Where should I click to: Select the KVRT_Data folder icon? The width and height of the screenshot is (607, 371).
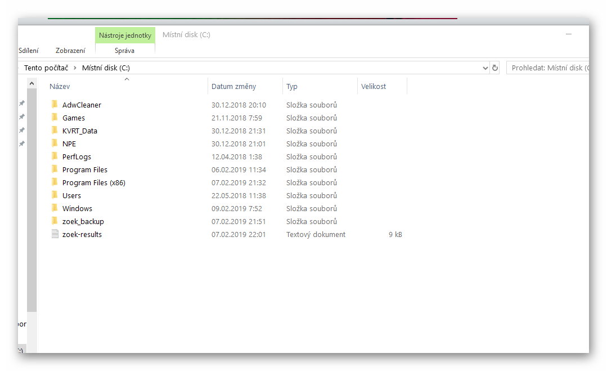[x=55, y=130]
